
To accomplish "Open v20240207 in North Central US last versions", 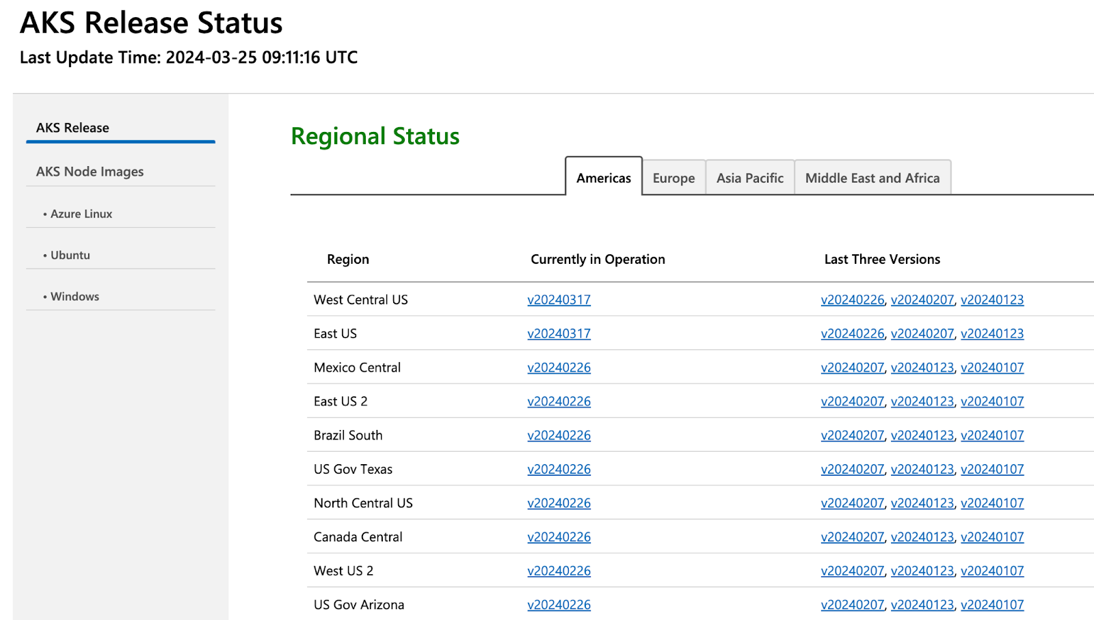I will tap(853, 503).
